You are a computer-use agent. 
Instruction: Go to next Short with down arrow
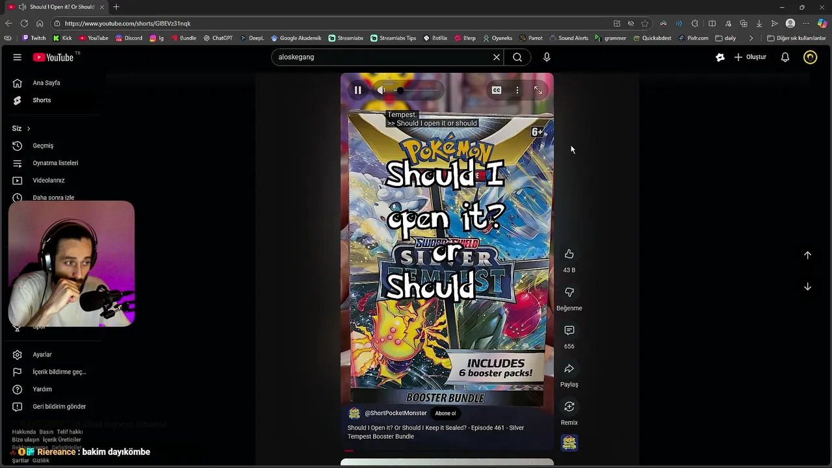click(808, 287)
